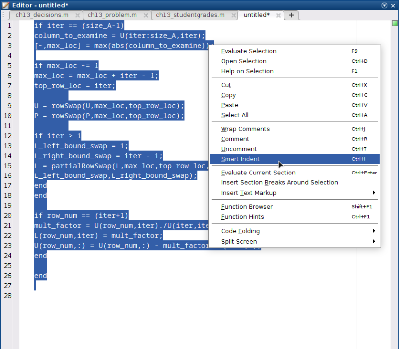This screenshot has height=349, width=399.
Task: Expand Code Folding submenu
Action: pyautogui.click(x=295, y=231)
